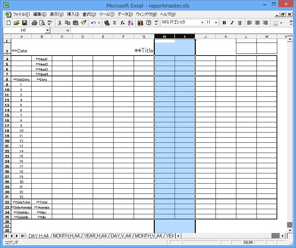The width and height of the screenshot is (296, 248).
Task: Switch to the MONTH_H_A4 sheet tab
Action: (66, 236)
